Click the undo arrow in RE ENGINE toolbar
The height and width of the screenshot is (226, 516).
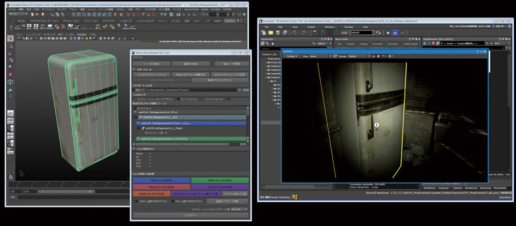294,32
